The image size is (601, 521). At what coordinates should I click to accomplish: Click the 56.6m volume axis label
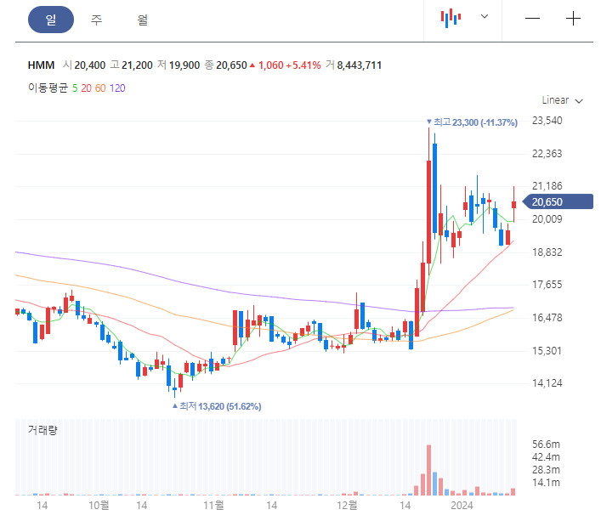click(546, 445)
